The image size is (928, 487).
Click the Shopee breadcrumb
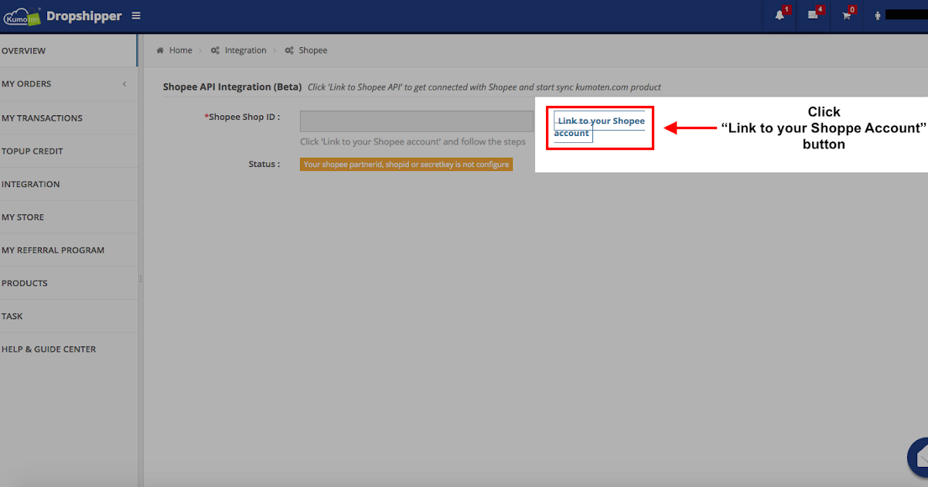point(312,50)
